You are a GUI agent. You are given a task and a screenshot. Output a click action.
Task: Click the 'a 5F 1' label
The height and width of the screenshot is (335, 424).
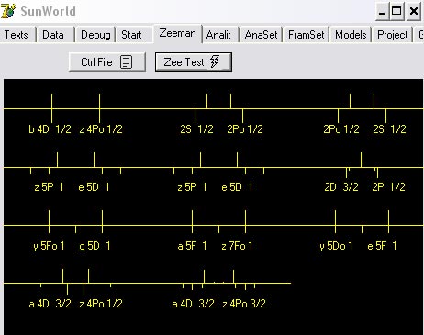pos(192,246)
